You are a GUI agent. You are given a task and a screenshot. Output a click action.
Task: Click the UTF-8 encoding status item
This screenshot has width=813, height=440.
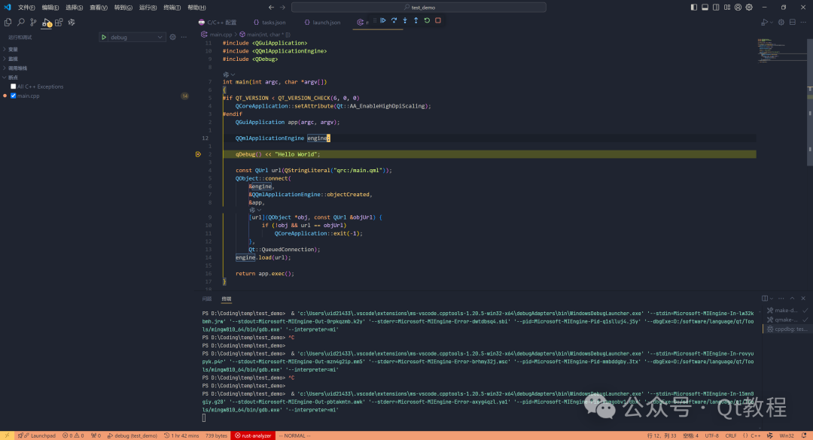click(711, 435)
